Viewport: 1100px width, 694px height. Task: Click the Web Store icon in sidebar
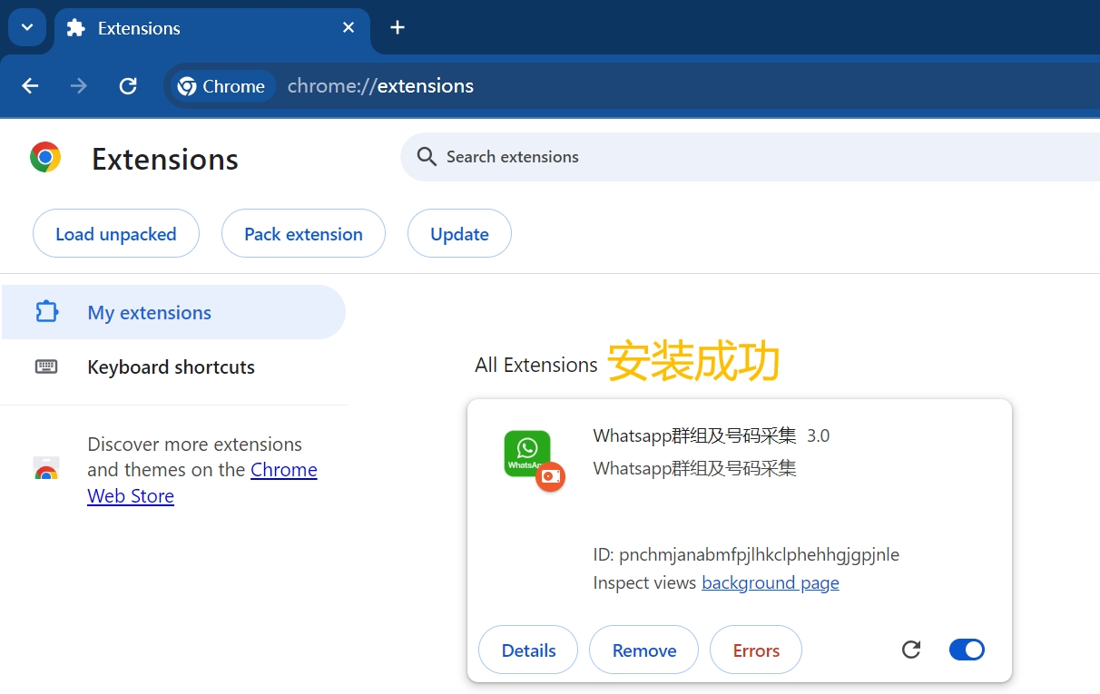[46, 469]
